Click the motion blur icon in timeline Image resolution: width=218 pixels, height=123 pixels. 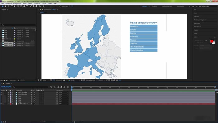pos(64,87)
